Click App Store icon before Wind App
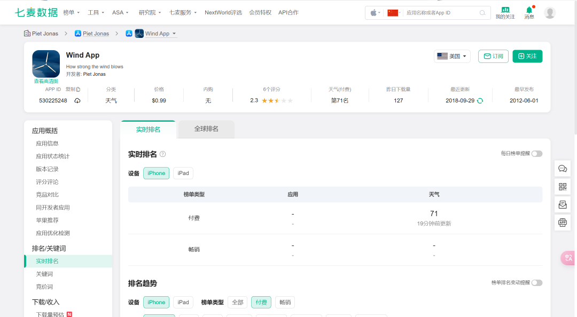The height and width of the screenshot is (317, 577). (x=129, y=34)
